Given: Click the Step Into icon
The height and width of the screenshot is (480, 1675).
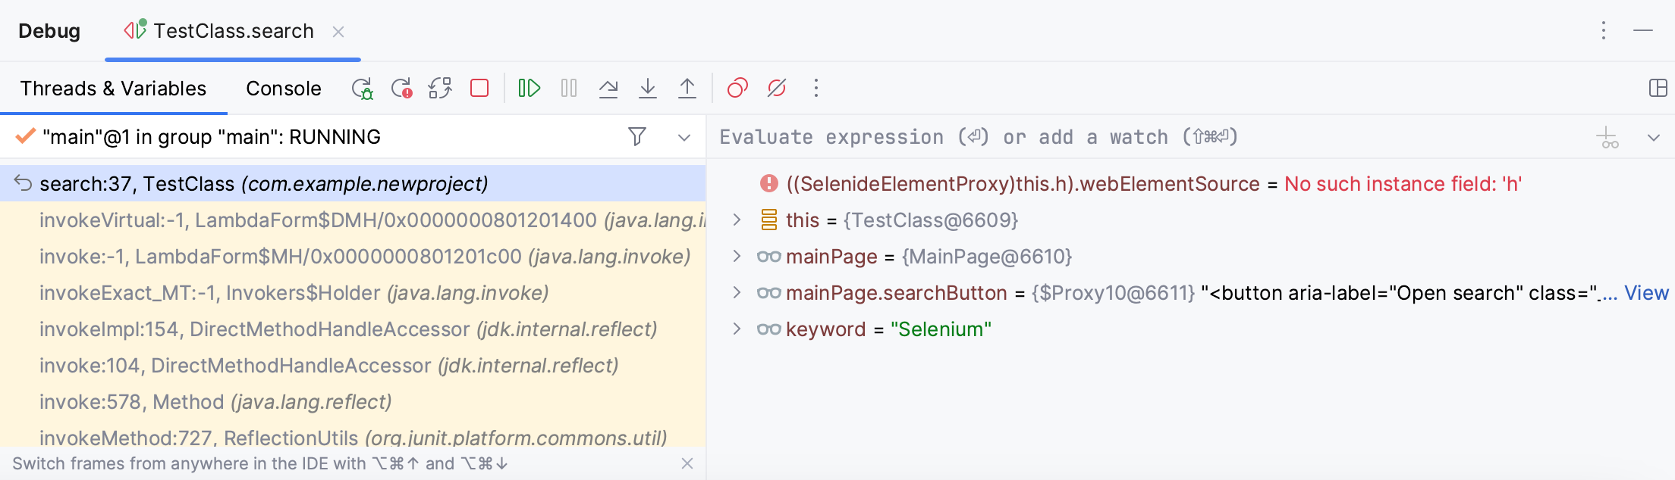Looking at the screenshot, I should tap(648, 89).
